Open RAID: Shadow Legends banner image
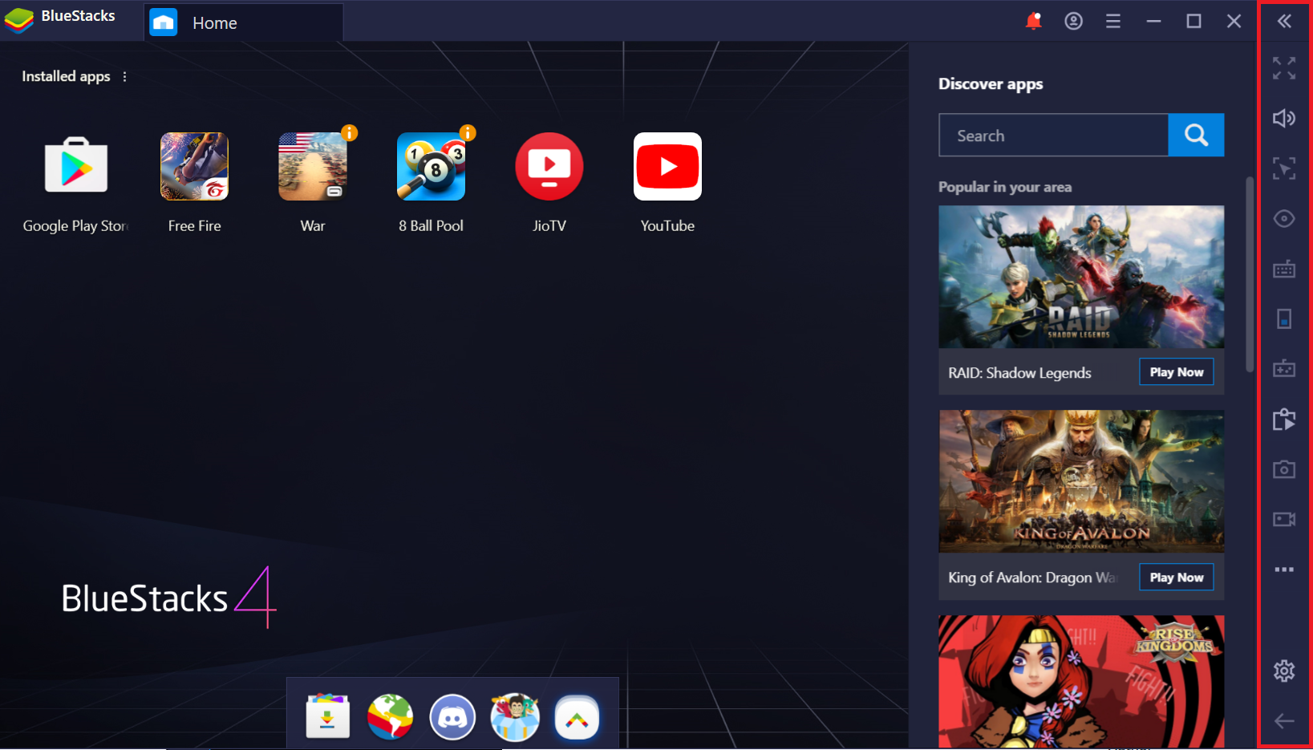The image size is (1313, 750). pyautogui.click(x=1081, y=277)
